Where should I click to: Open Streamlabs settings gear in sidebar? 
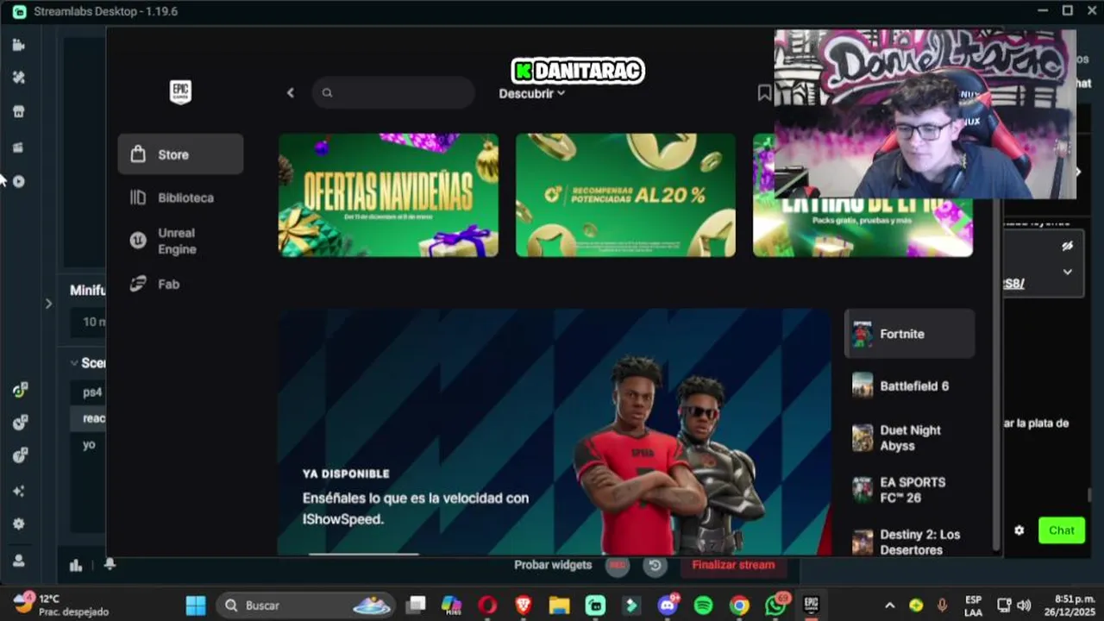pos(19,524)
